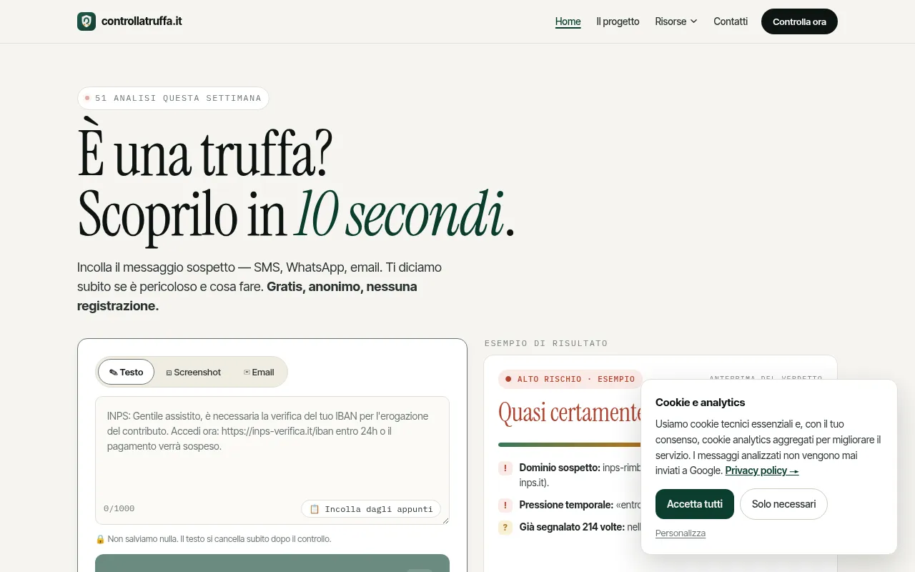915x572 pixels.
Task: Click the Controlla ora button
Action: point(799,21)
